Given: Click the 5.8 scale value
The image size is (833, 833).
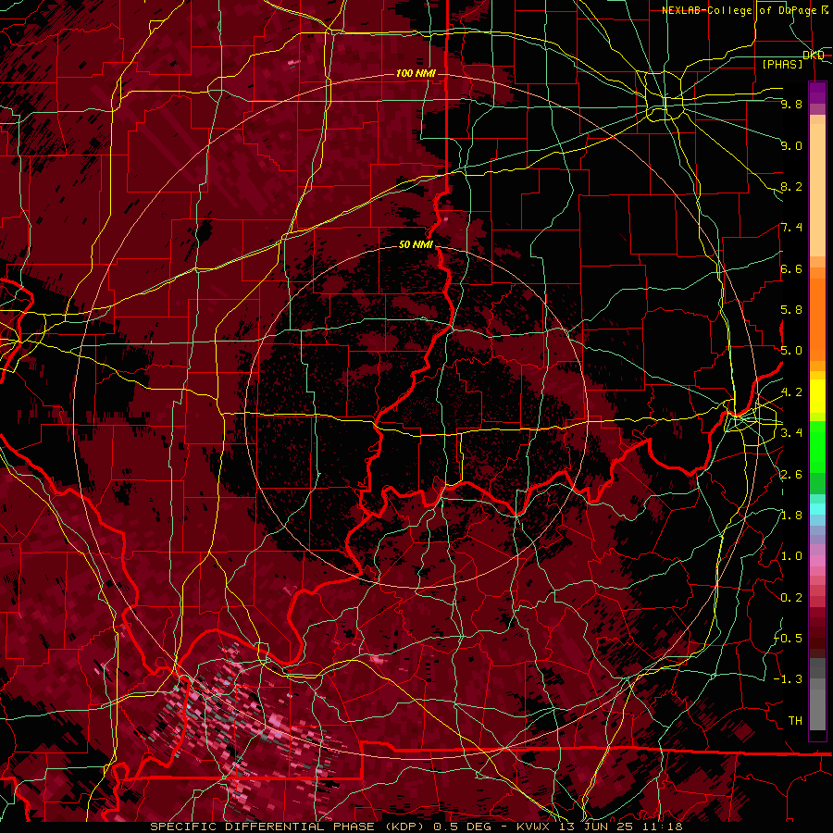Looking at the screenshot, I should pos(791,310).
